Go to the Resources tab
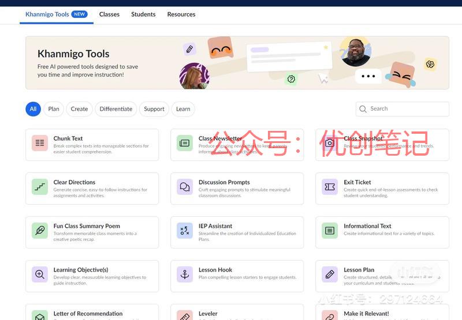 coord(181,14)
